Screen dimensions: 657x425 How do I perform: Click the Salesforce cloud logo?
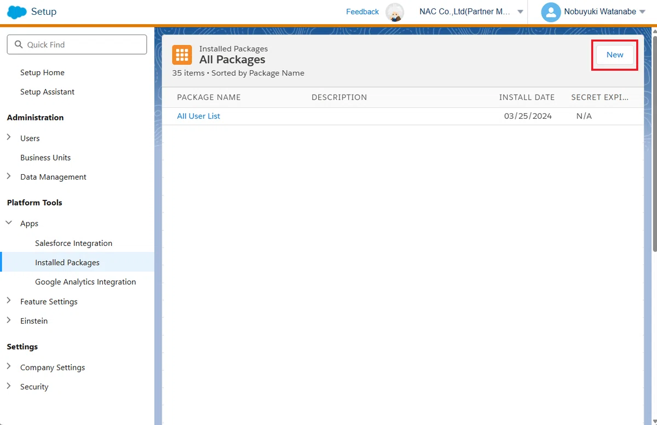pyautogui.click(x=17, y=12)
